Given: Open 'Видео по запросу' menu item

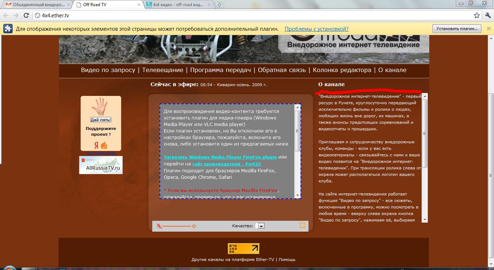Looking at the screenshot, I should point(108,70).
